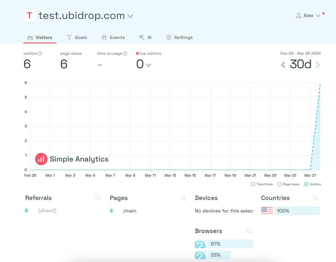336x262 pixels.
Task: Open the Goals tab
Action: pos(77,37)
